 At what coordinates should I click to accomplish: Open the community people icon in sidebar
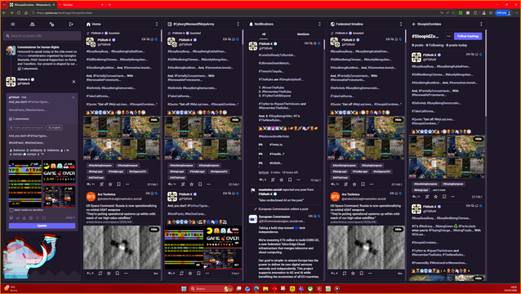[x=32, y=24]
